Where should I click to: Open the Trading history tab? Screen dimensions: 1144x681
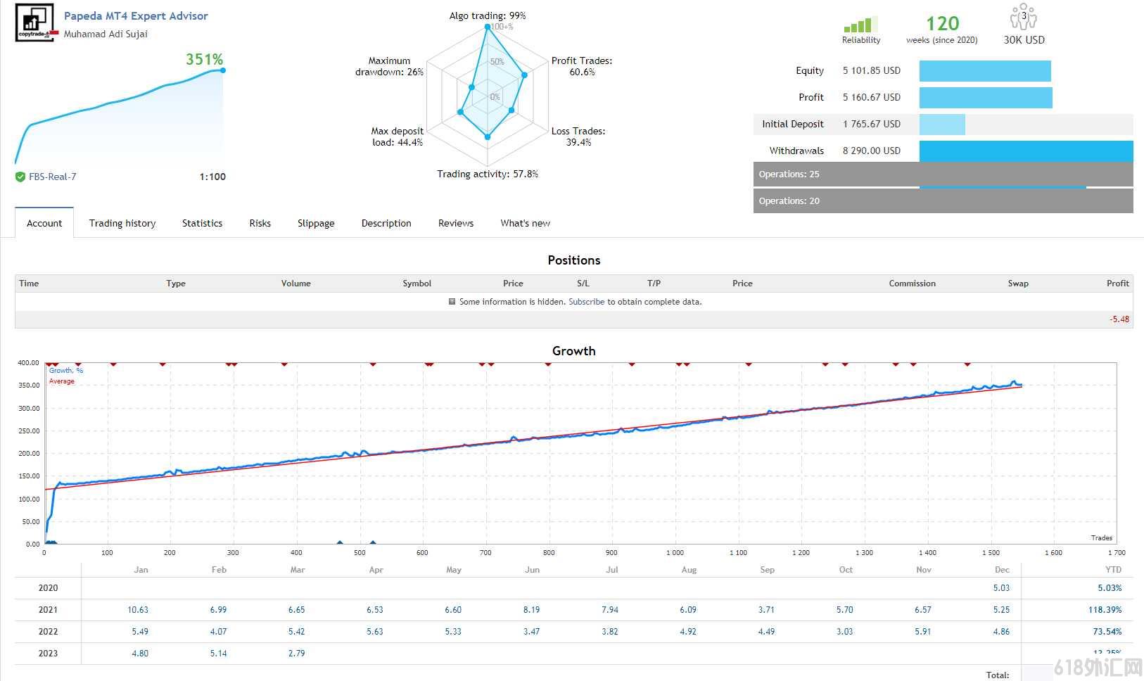(122, 223)
